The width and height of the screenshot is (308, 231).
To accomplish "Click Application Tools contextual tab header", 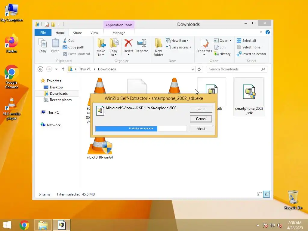I will pyautogui.click(x=119, y=25).
